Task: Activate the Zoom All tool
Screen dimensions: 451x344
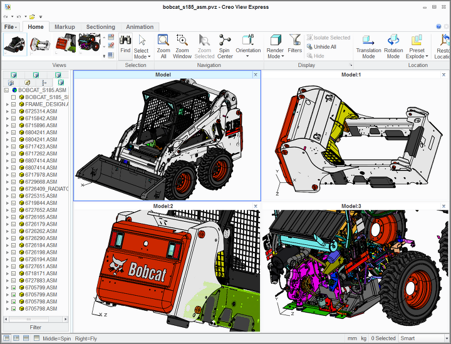Action: coord(163,46)
